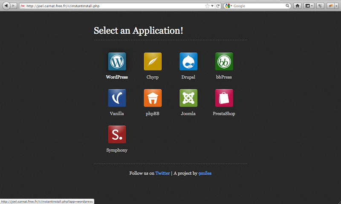
Task: Click the Firebug bug icon
Action: (x=331, y=6)
